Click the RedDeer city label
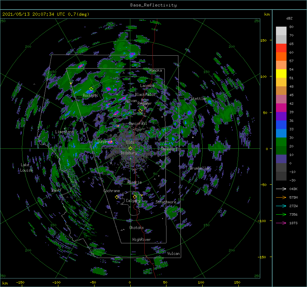This screenshot has height=287, width=307. pyautogui.click(x=145, y=103)
